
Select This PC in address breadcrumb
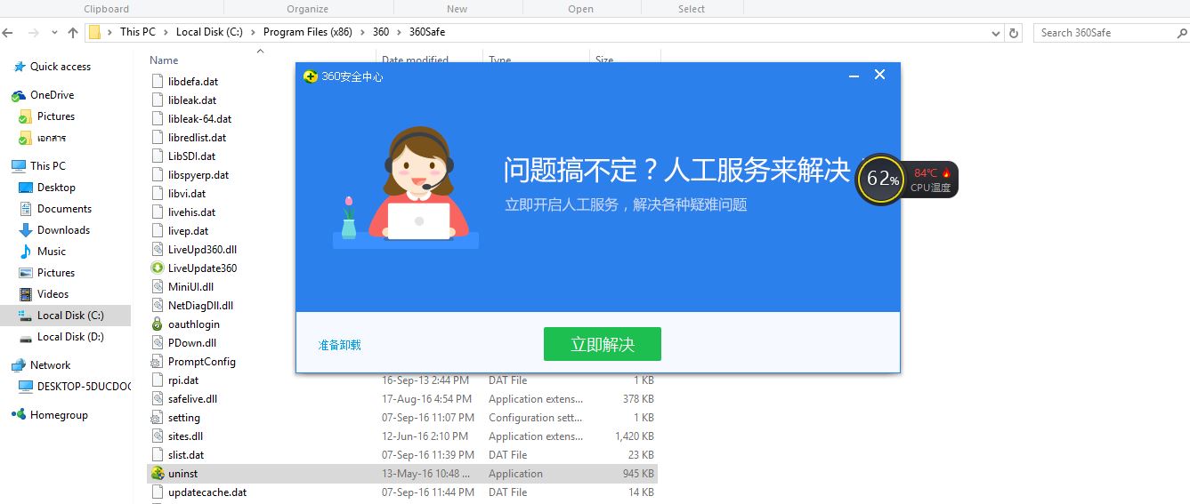pos(138,32)
